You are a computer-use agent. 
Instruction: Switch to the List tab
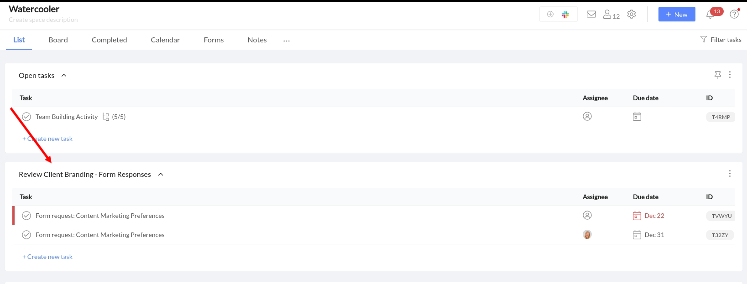click(x=19, y=40)
